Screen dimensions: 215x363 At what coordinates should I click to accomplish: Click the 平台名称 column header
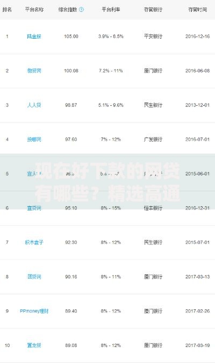click(x=34, y=10)
